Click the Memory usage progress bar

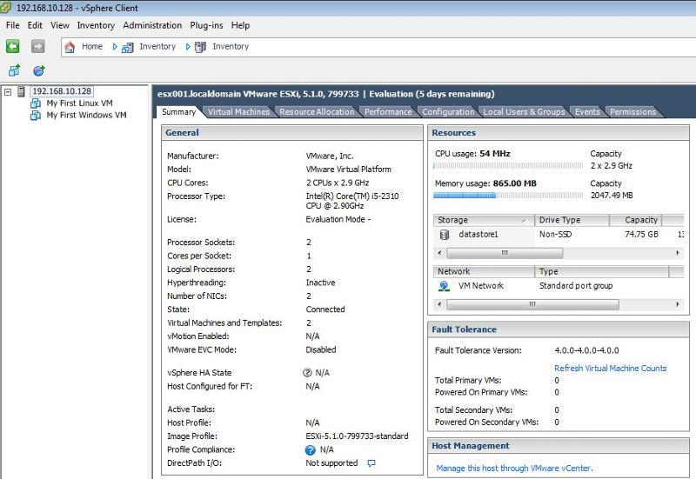tap(508, 195)
